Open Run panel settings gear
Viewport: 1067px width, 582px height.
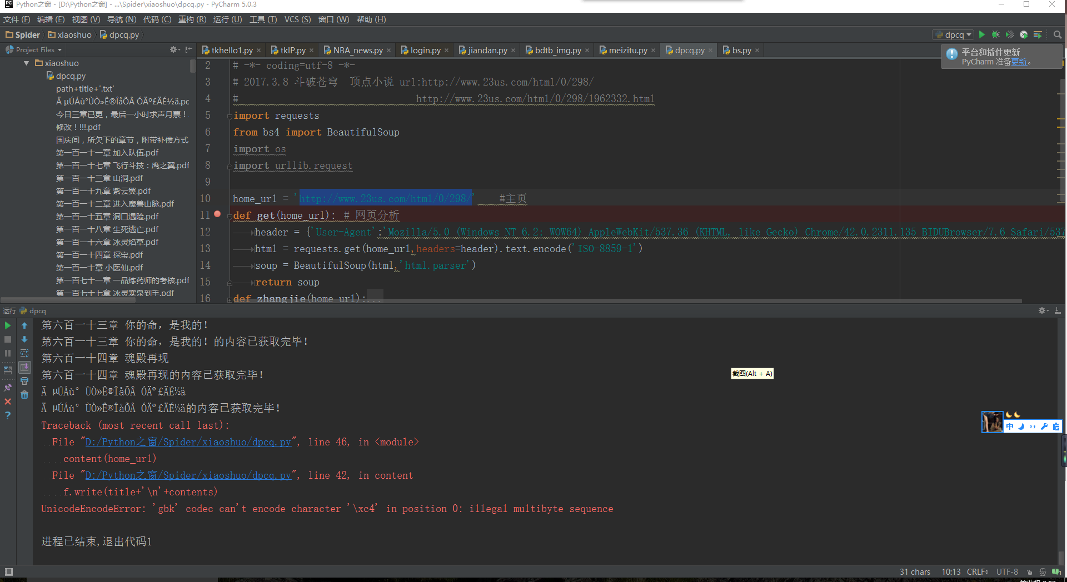tap(1043, 310)
